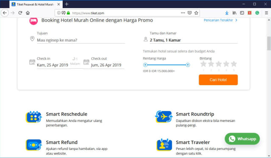The height and width of the screenshot is (158, 271).
Task: Click the red extension icon
Action: point(249,13)
